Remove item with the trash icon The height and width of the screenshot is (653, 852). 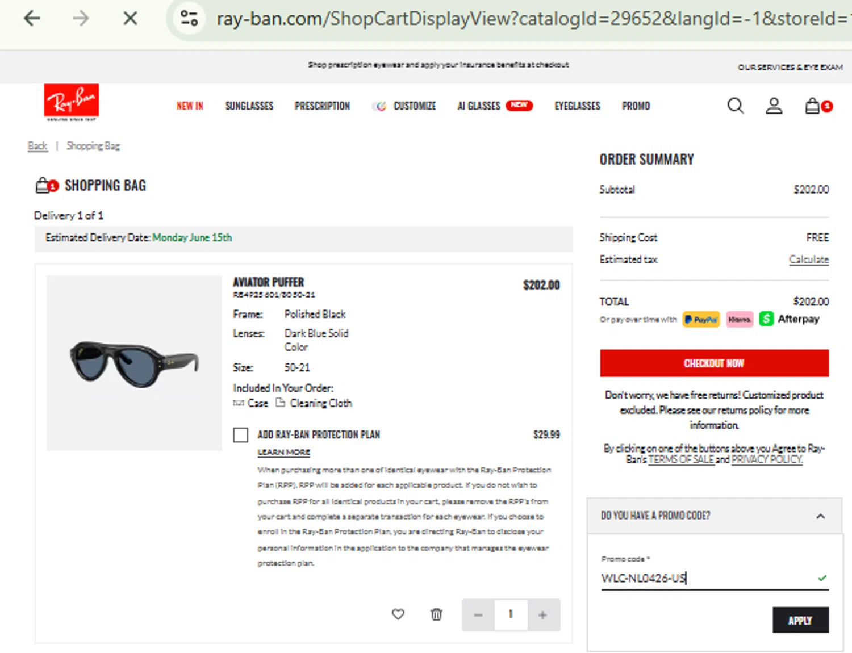pyautogui.click(x=436, y=614)
